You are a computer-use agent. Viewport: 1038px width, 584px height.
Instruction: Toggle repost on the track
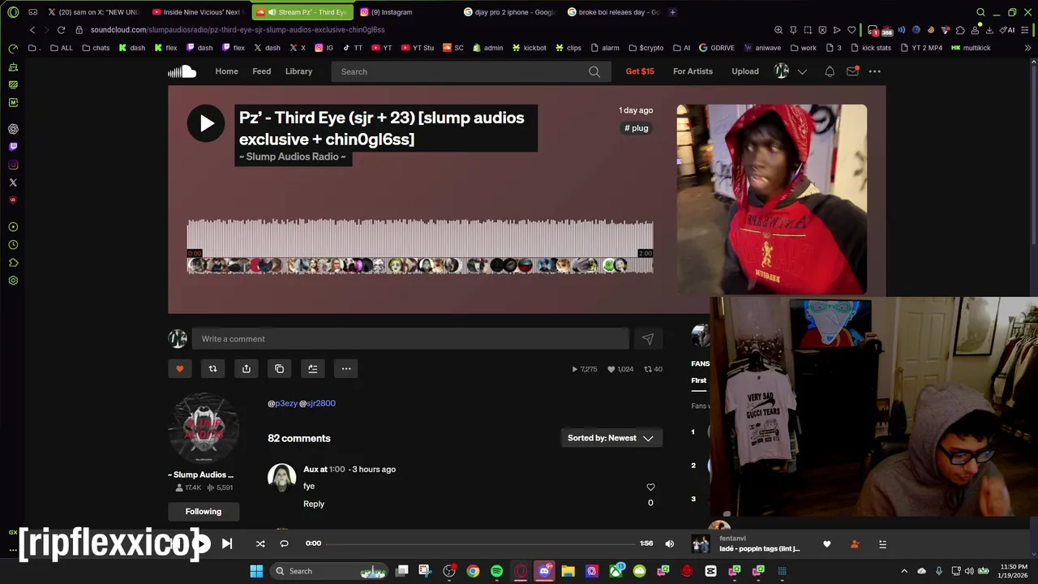point(212,369)
